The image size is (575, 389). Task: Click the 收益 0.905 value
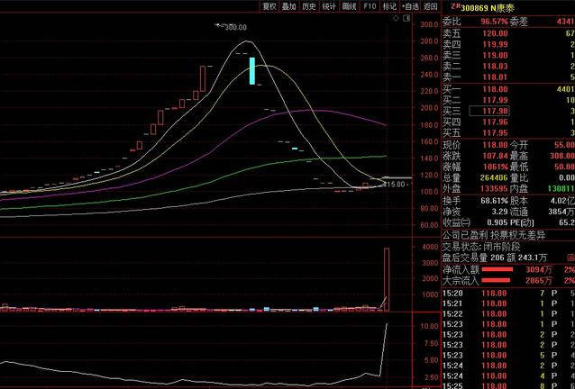(497, 222)
